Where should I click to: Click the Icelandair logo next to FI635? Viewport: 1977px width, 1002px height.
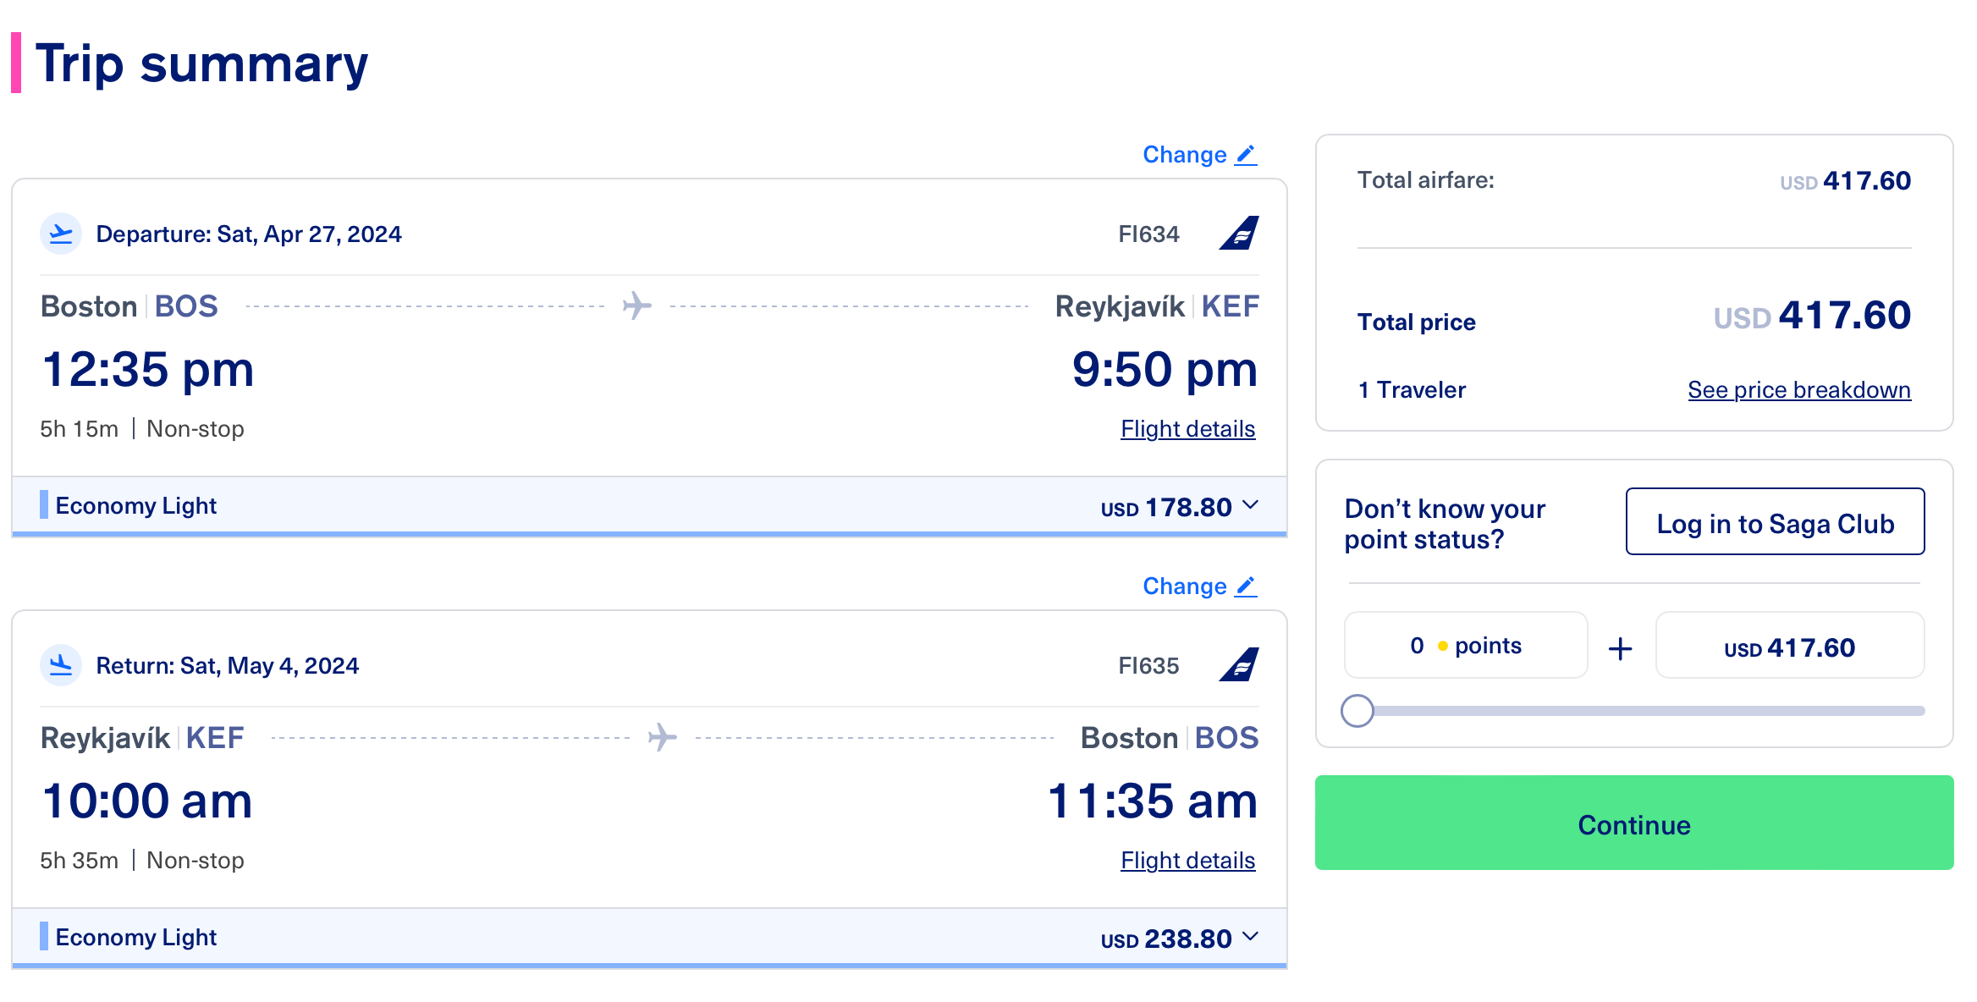coord(1239,665)
